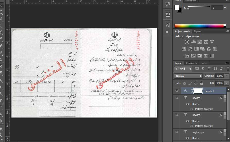Lock all layer attributes with padlock
The height and width of the screenshot is (142, 230).
click(x=202, y=83)
